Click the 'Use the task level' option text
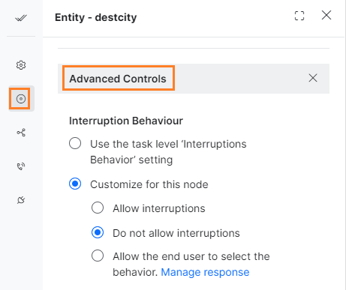This screenshot has width=346, height=290. click(x=168, y=152)
